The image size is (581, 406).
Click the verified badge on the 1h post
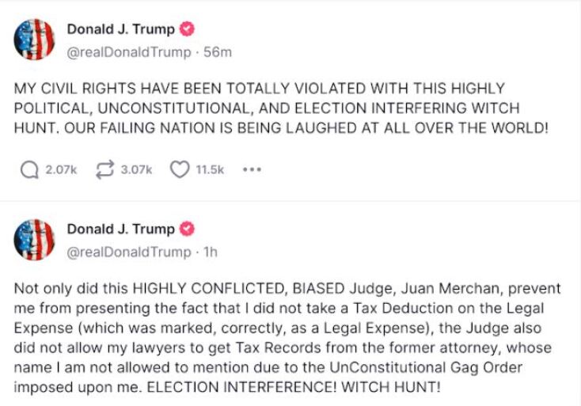point(188,230)
